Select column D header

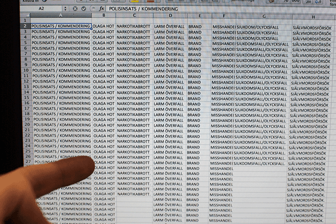(170, 16)
